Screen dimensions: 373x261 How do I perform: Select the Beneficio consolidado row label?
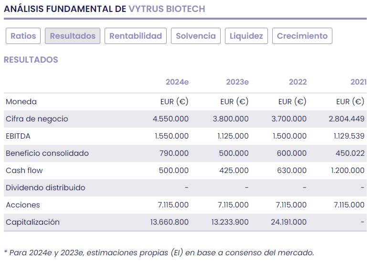pyautogui.click(x=47, y=153)
